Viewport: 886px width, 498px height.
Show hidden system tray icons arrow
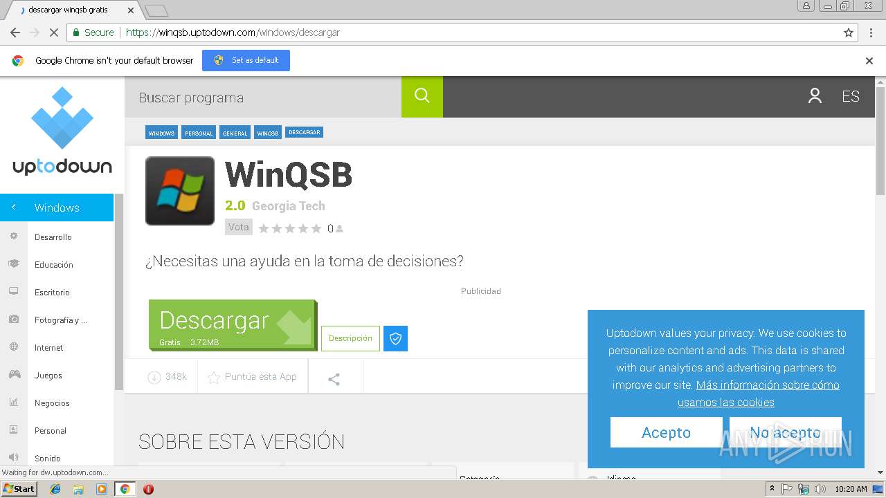click(x=772, y=489)
